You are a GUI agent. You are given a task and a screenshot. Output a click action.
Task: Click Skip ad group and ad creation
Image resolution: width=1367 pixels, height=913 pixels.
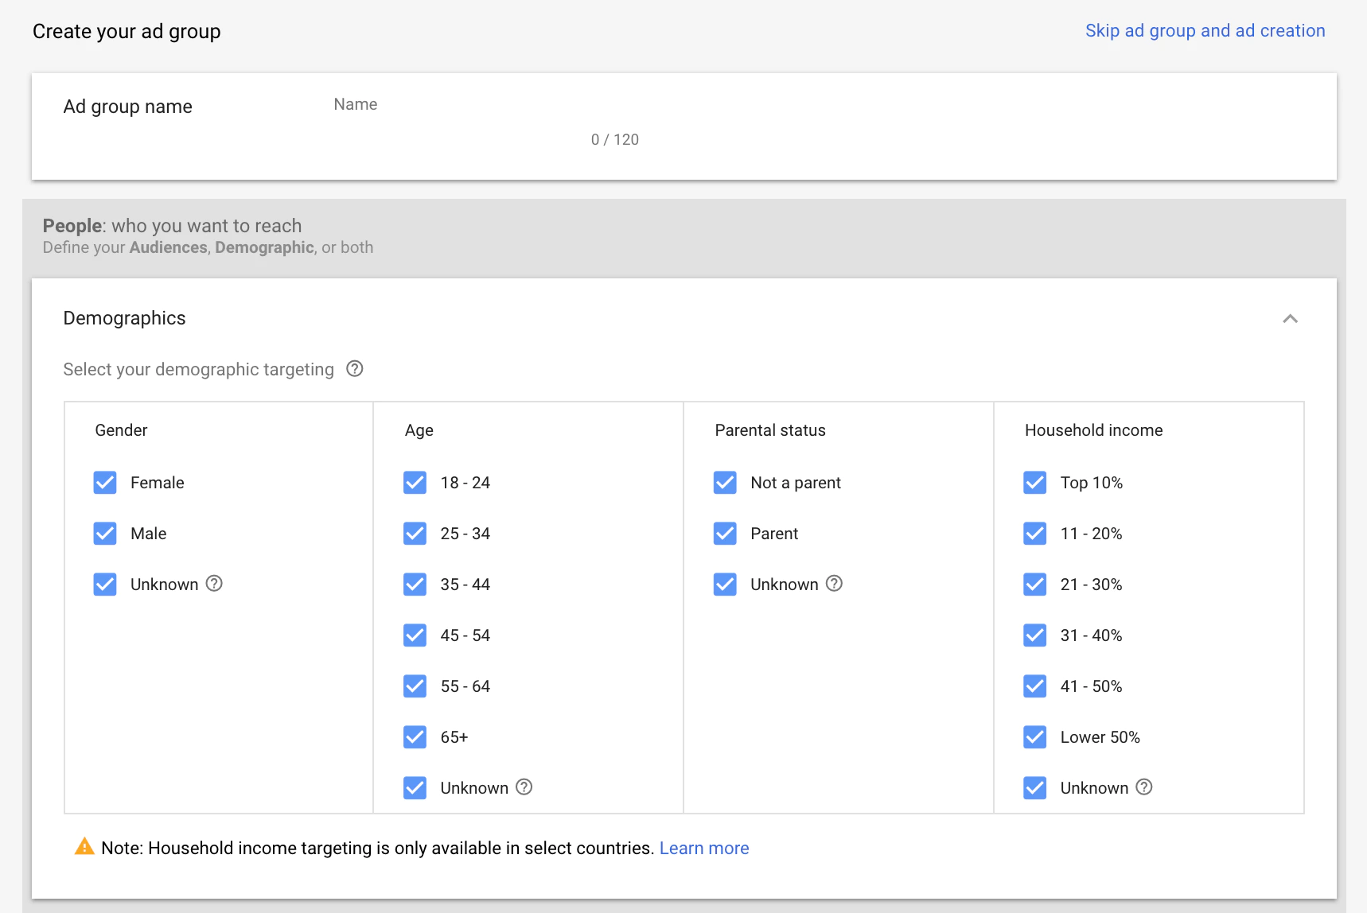click(x=1205, y=31)
